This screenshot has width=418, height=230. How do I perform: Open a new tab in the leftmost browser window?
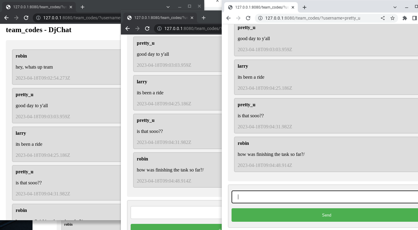coord(82,7)
